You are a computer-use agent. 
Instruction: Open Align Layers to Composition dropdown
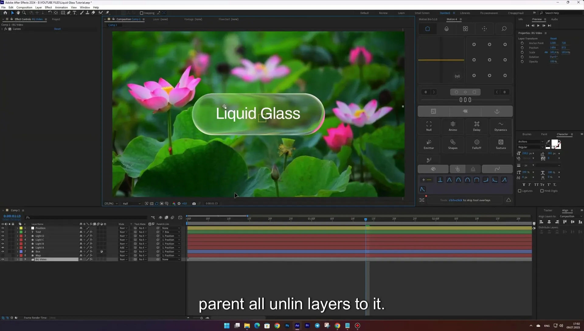(571, 216)
